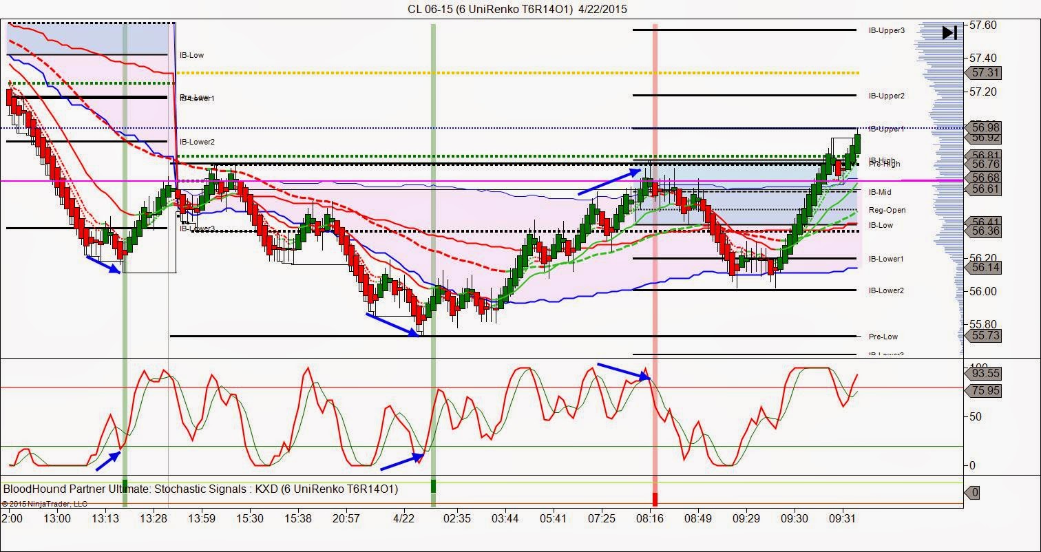Click the 08:49 time axis label
1041x552 pixels.
698,518
